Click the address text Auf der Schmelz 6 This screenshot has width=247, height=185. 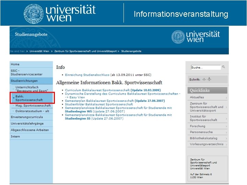click(x=201, y=174)
